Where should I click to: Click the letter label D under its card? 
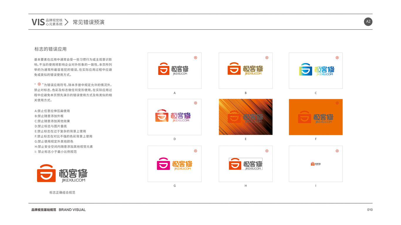point(175,139)
